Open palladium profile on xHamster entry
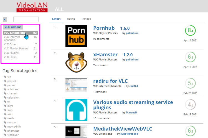The height and width of the screenshot is (138, 208). click(132, 60)
